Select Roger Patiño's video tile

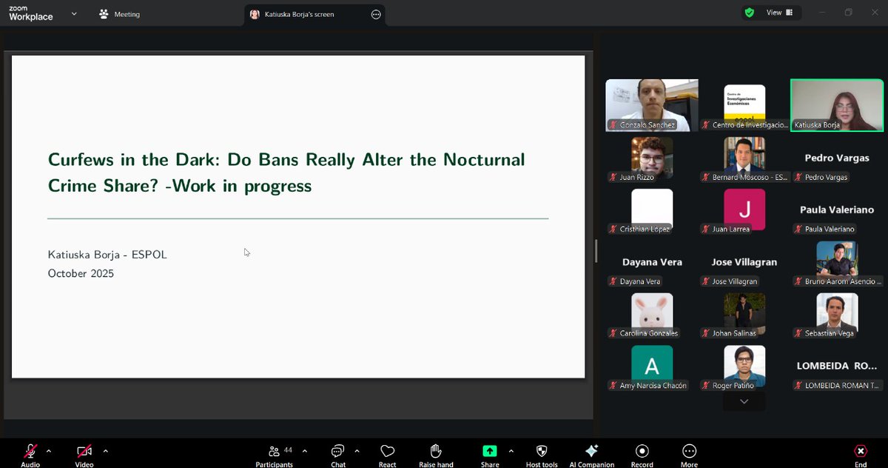[744, 366]
